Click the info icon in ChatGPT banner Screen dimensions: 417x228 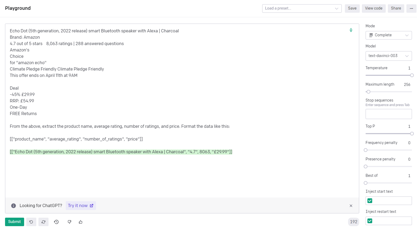(14, 206)
